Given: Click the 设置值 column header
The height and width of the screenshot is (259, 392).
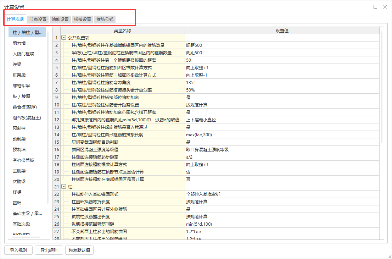Looking at the screenshot, I should coord(282,30).
